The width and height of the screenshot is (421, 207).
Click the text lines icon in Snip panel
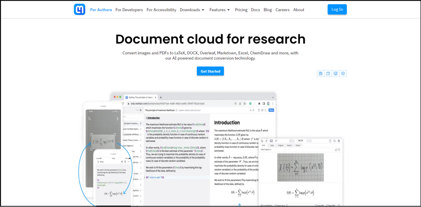[x=276, y=141]
